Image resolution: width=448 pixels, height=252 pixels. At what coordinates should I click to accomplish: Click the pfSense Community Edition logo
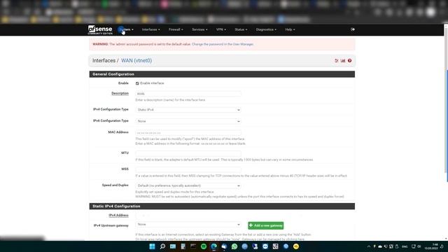pos(100,29)
